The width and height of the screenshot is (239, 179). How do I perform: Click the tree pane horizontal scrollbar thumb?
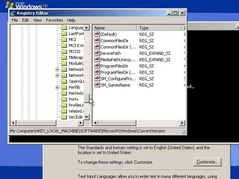coord(36,123)
